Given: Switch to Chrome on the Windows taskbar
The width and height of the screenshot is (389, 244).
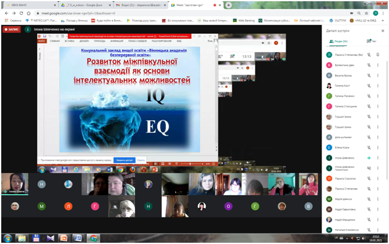Looking at the screenshot, I should (x=93, y=238).
